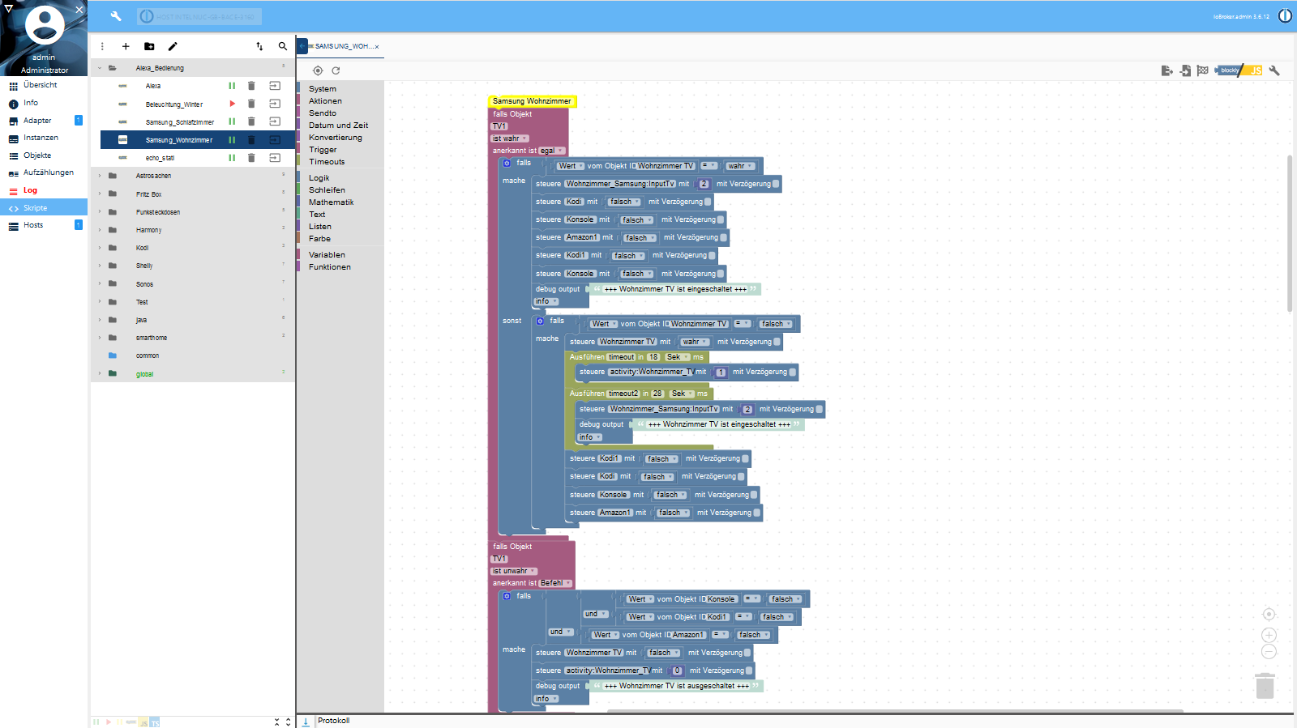Image resolution: width=1297 pixels, height=728 pixels.
Task: Open script search magnifier icon
Action: pos(283,46)
